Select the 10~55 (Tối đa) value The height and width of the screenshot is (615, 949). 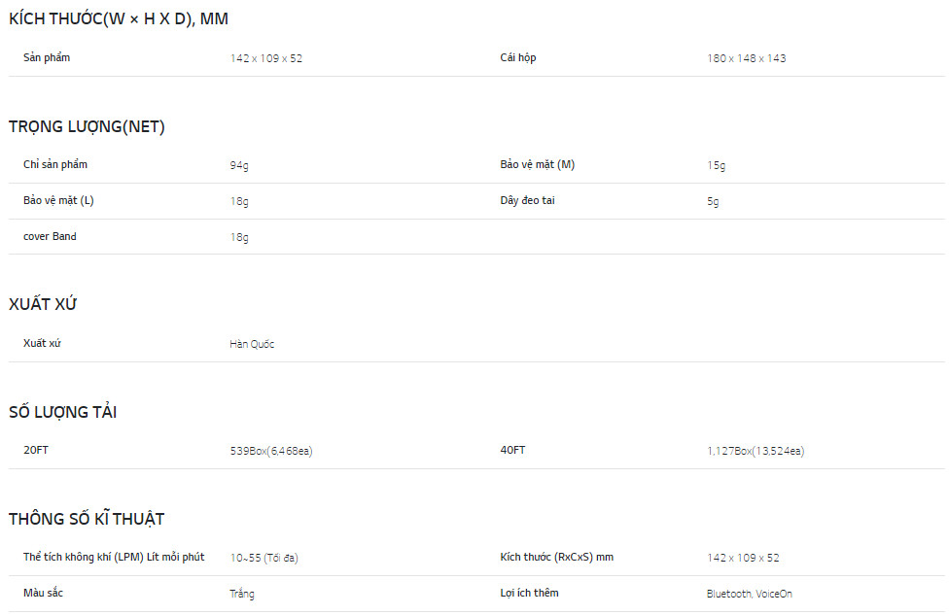[264, 558]
